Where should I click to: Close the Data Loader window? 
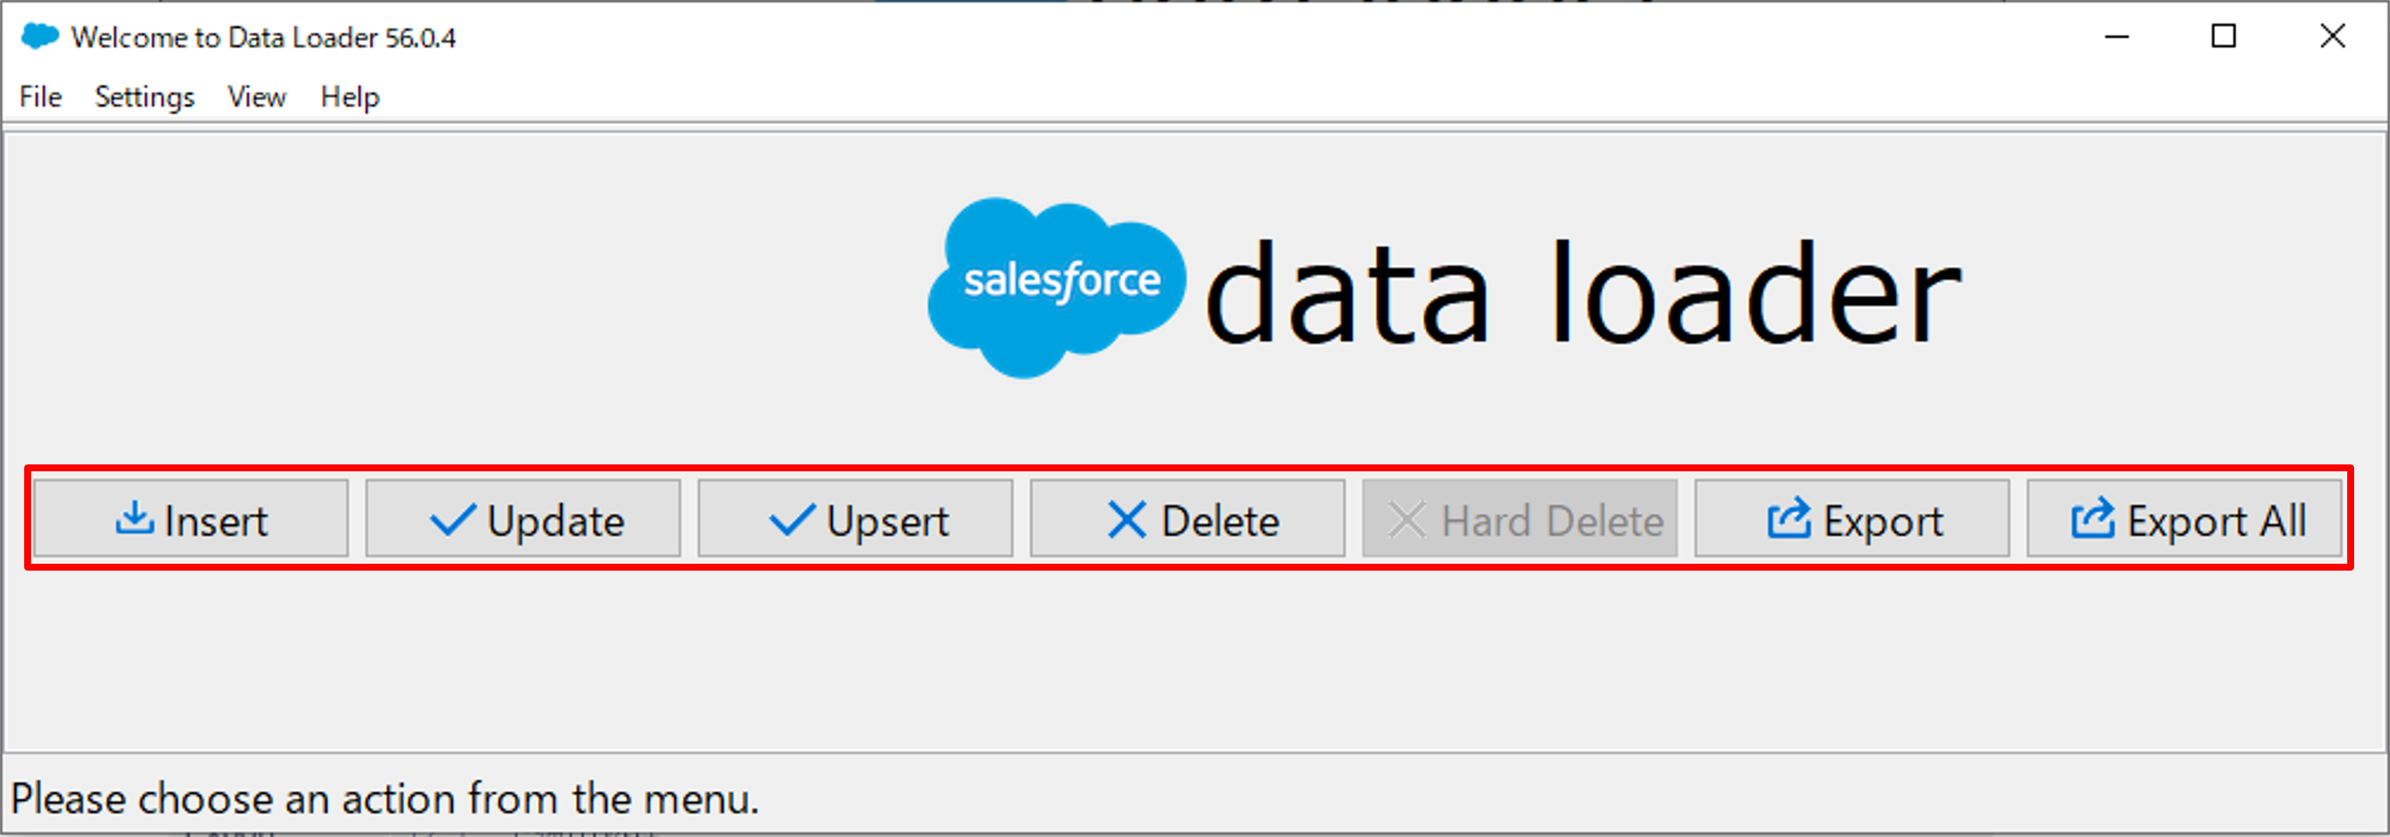coord(2331,37)
